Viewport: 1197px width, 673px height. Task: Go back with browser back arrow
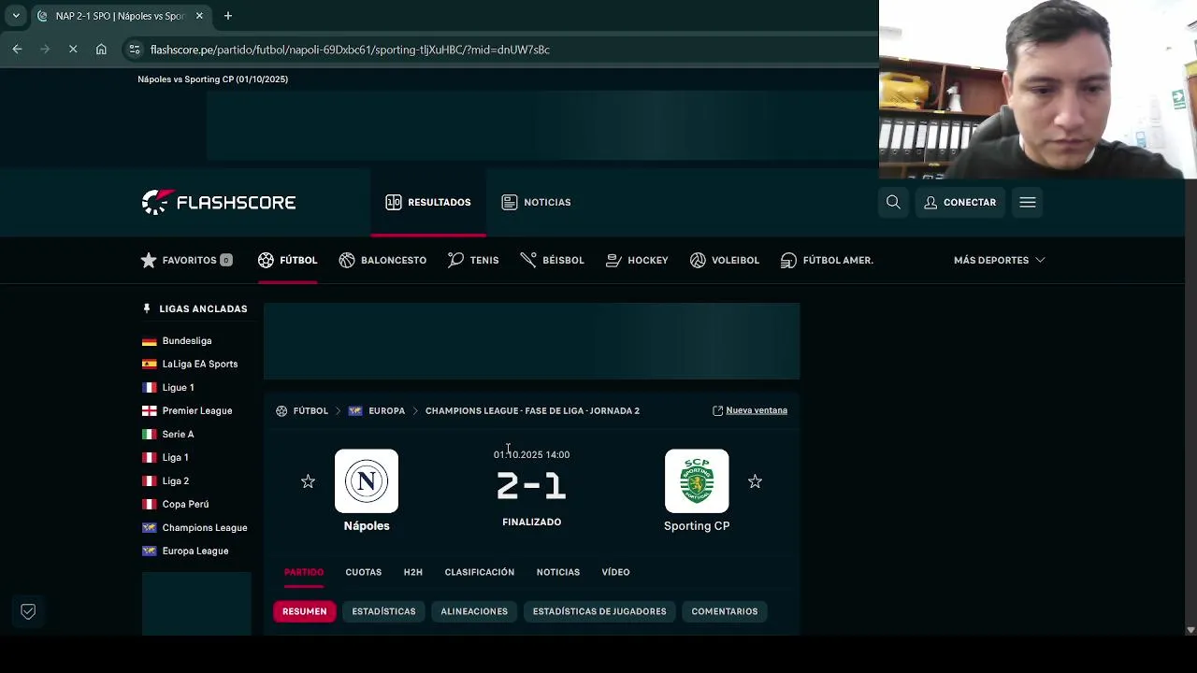pyautogui.click(x=17, y=50)
